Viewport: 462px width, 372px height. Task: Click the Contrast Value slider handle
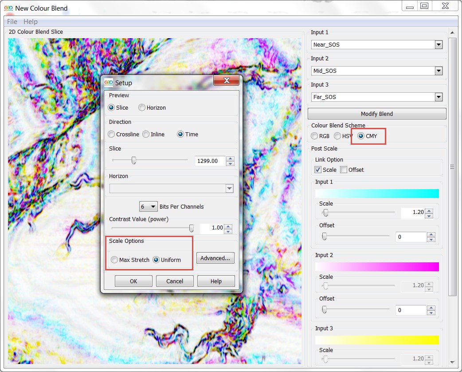pyautogui.click(x=192, y=228)
